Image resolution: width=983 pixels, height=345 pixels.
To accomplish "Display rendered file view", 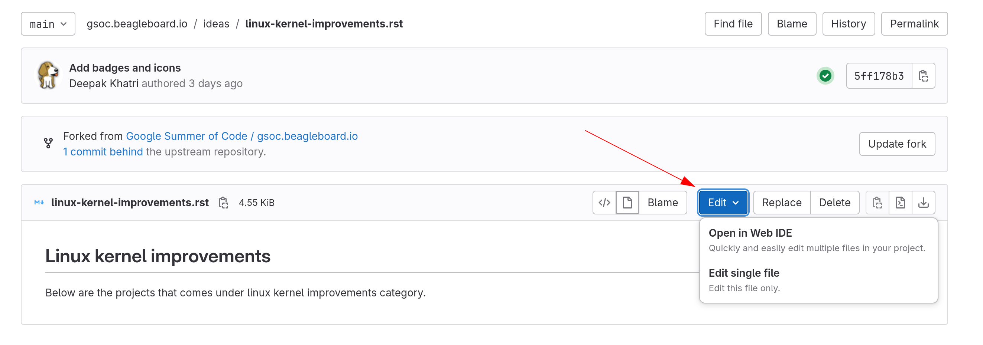I will click(627, 203).
